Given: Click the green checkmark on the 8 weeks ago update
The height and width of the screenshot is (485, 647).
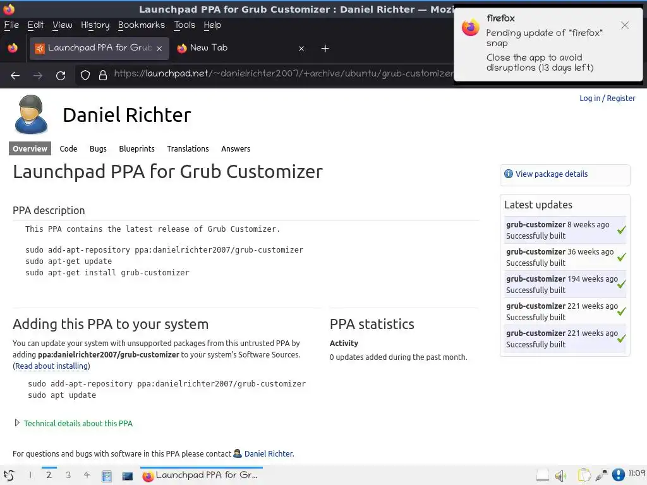Looking at the screenshot, I should [x=622, y=230].
